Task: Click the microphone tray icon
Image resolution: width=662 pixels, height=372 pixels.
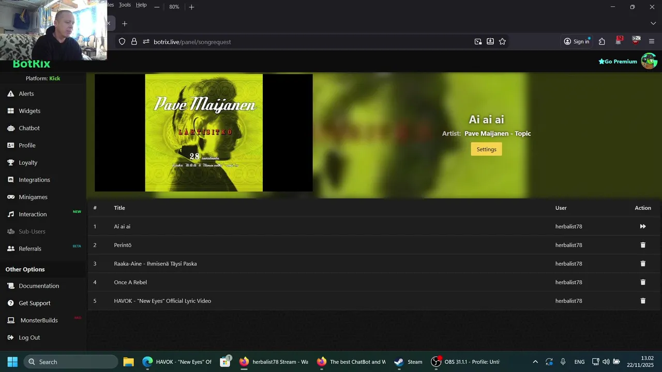Action: click(x=563, y=362)
